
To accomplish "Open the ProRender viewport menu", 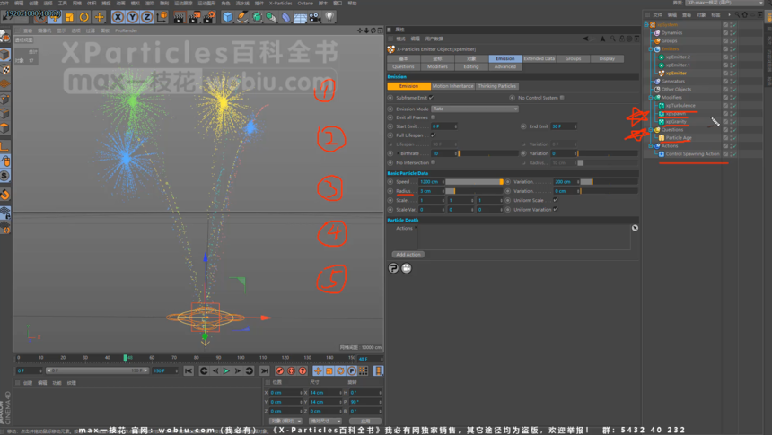I will tap(127, 30).
